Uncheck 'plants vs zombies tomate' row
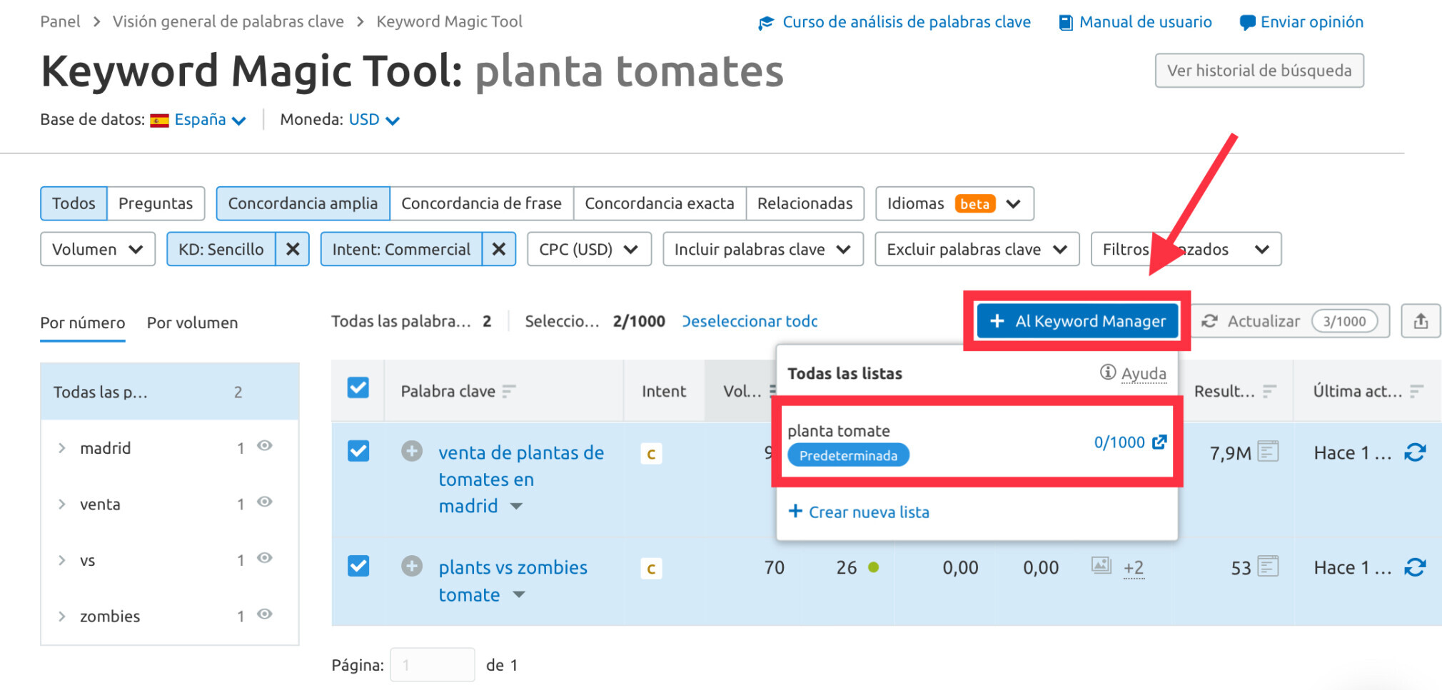This screenshot has width=1442, height=690. click(x=358, y=566)
